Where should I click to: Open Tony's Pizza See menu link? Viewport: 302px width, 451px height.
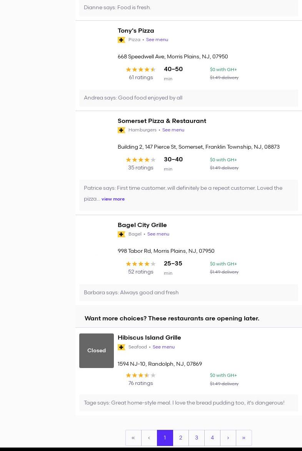(x=157, y=40)
